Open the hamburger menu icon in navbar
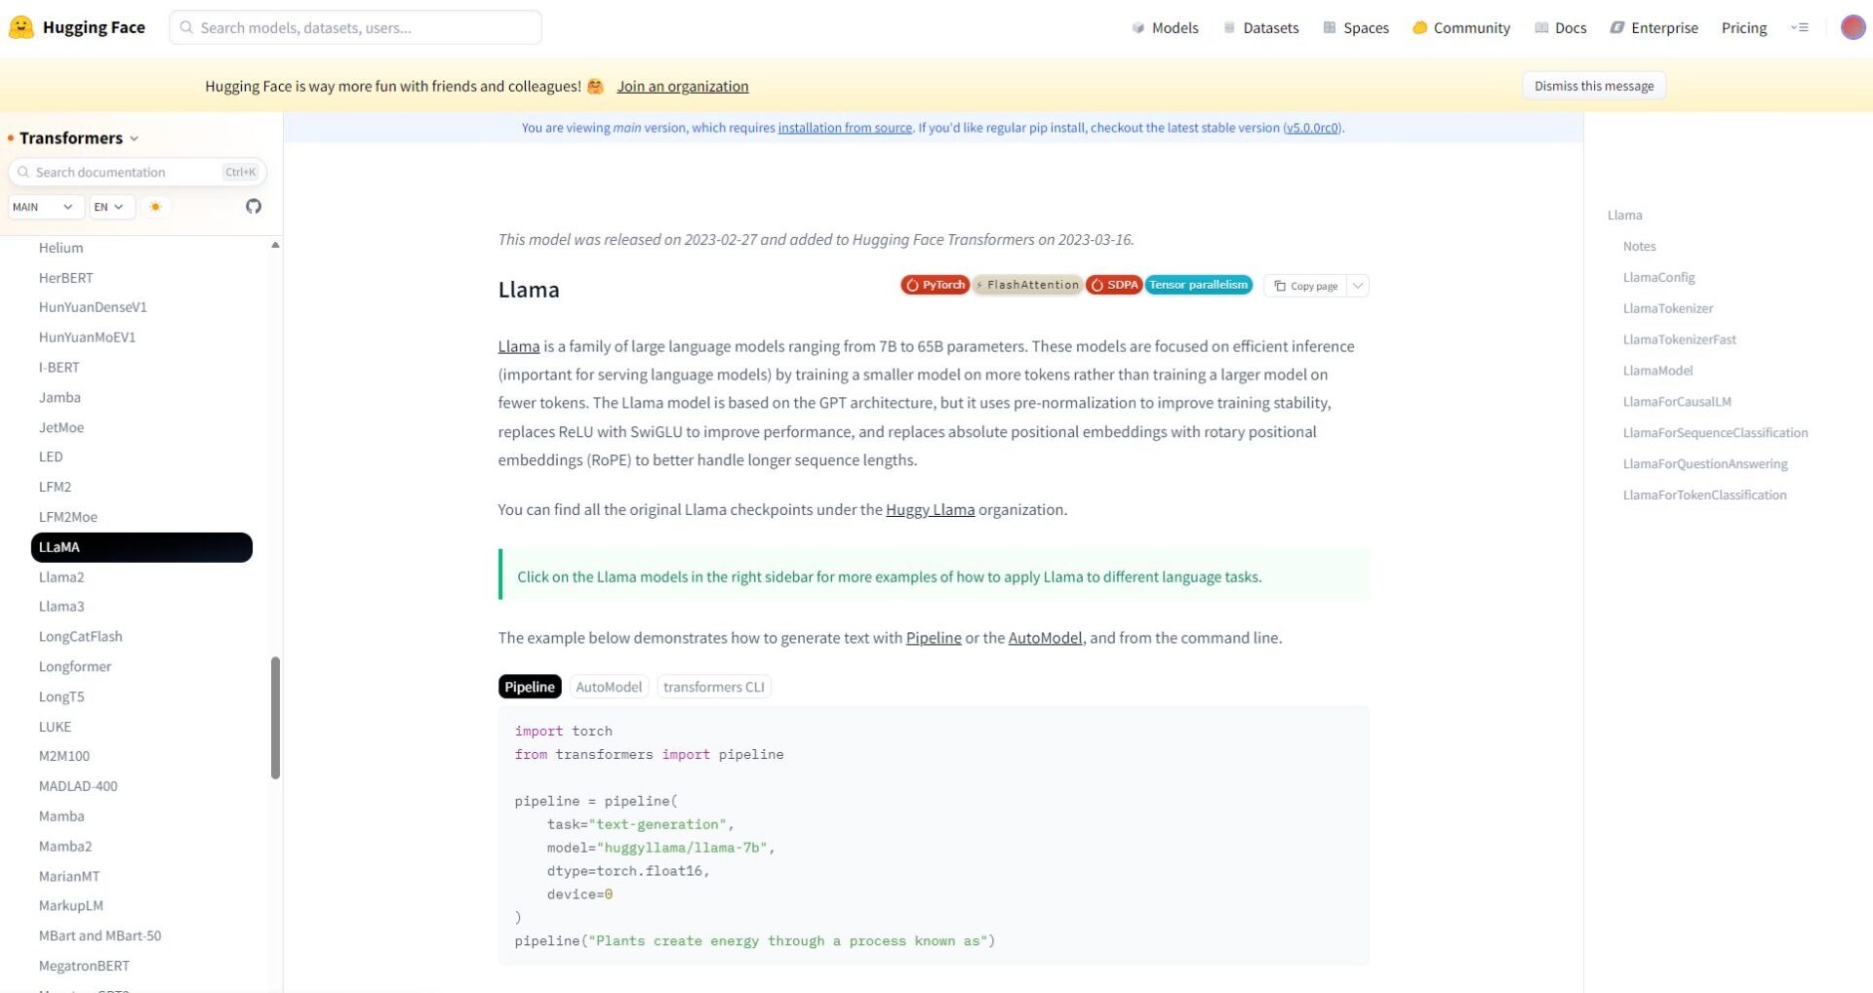The height and width of the screenshot is (993, 1873). [x=1800, y=27]
